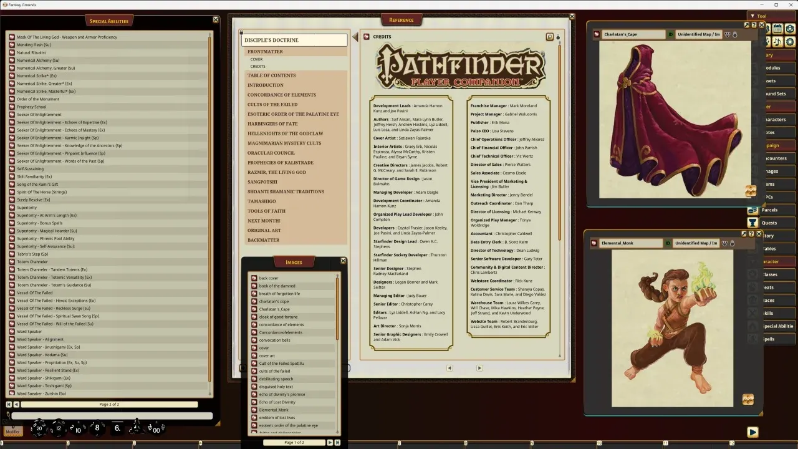Open the Cover page in Frontmatter
Viewport: 798px width, 449px height.
[x=256, y=59]
